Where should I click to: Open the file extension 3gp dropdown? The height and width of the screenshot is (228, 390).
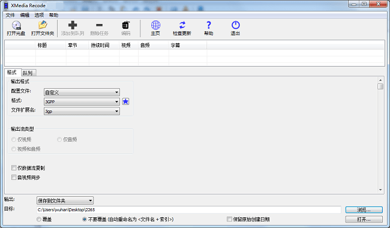click(x=82, y=111)
